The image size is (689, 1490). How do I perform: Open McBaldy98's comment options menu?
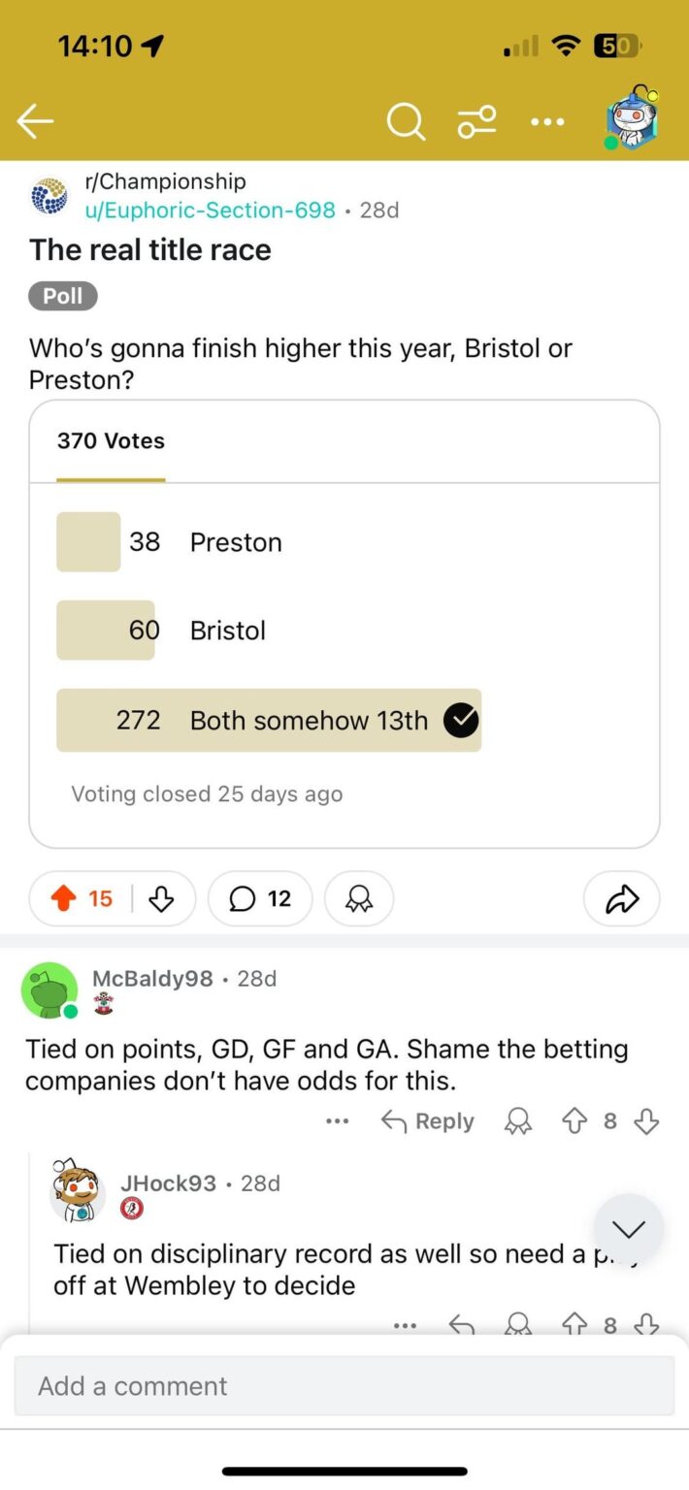coord(337,1120)
